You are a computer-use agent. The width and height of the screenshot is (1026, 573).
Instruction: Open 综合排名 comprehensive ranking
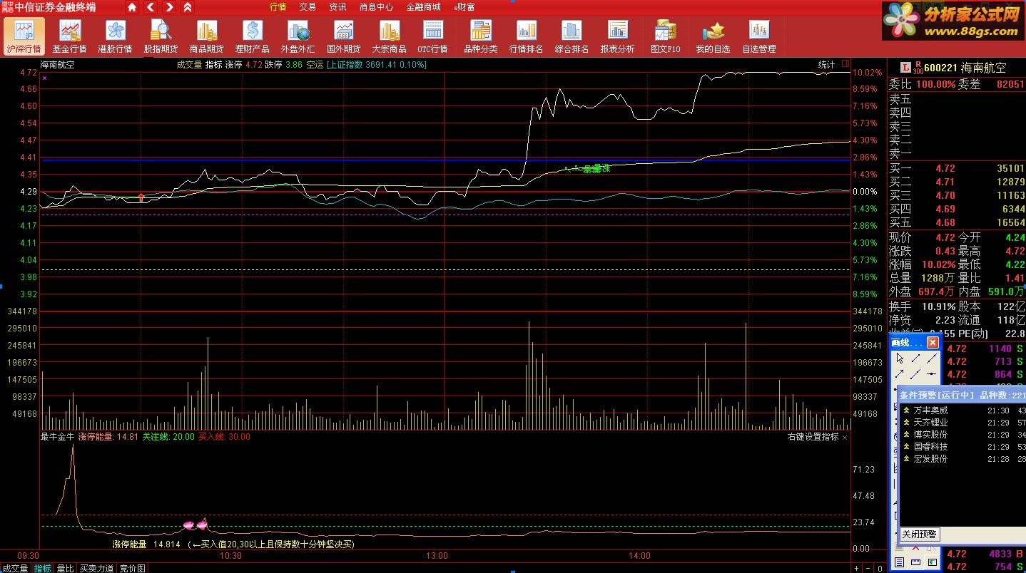[572, 37]
